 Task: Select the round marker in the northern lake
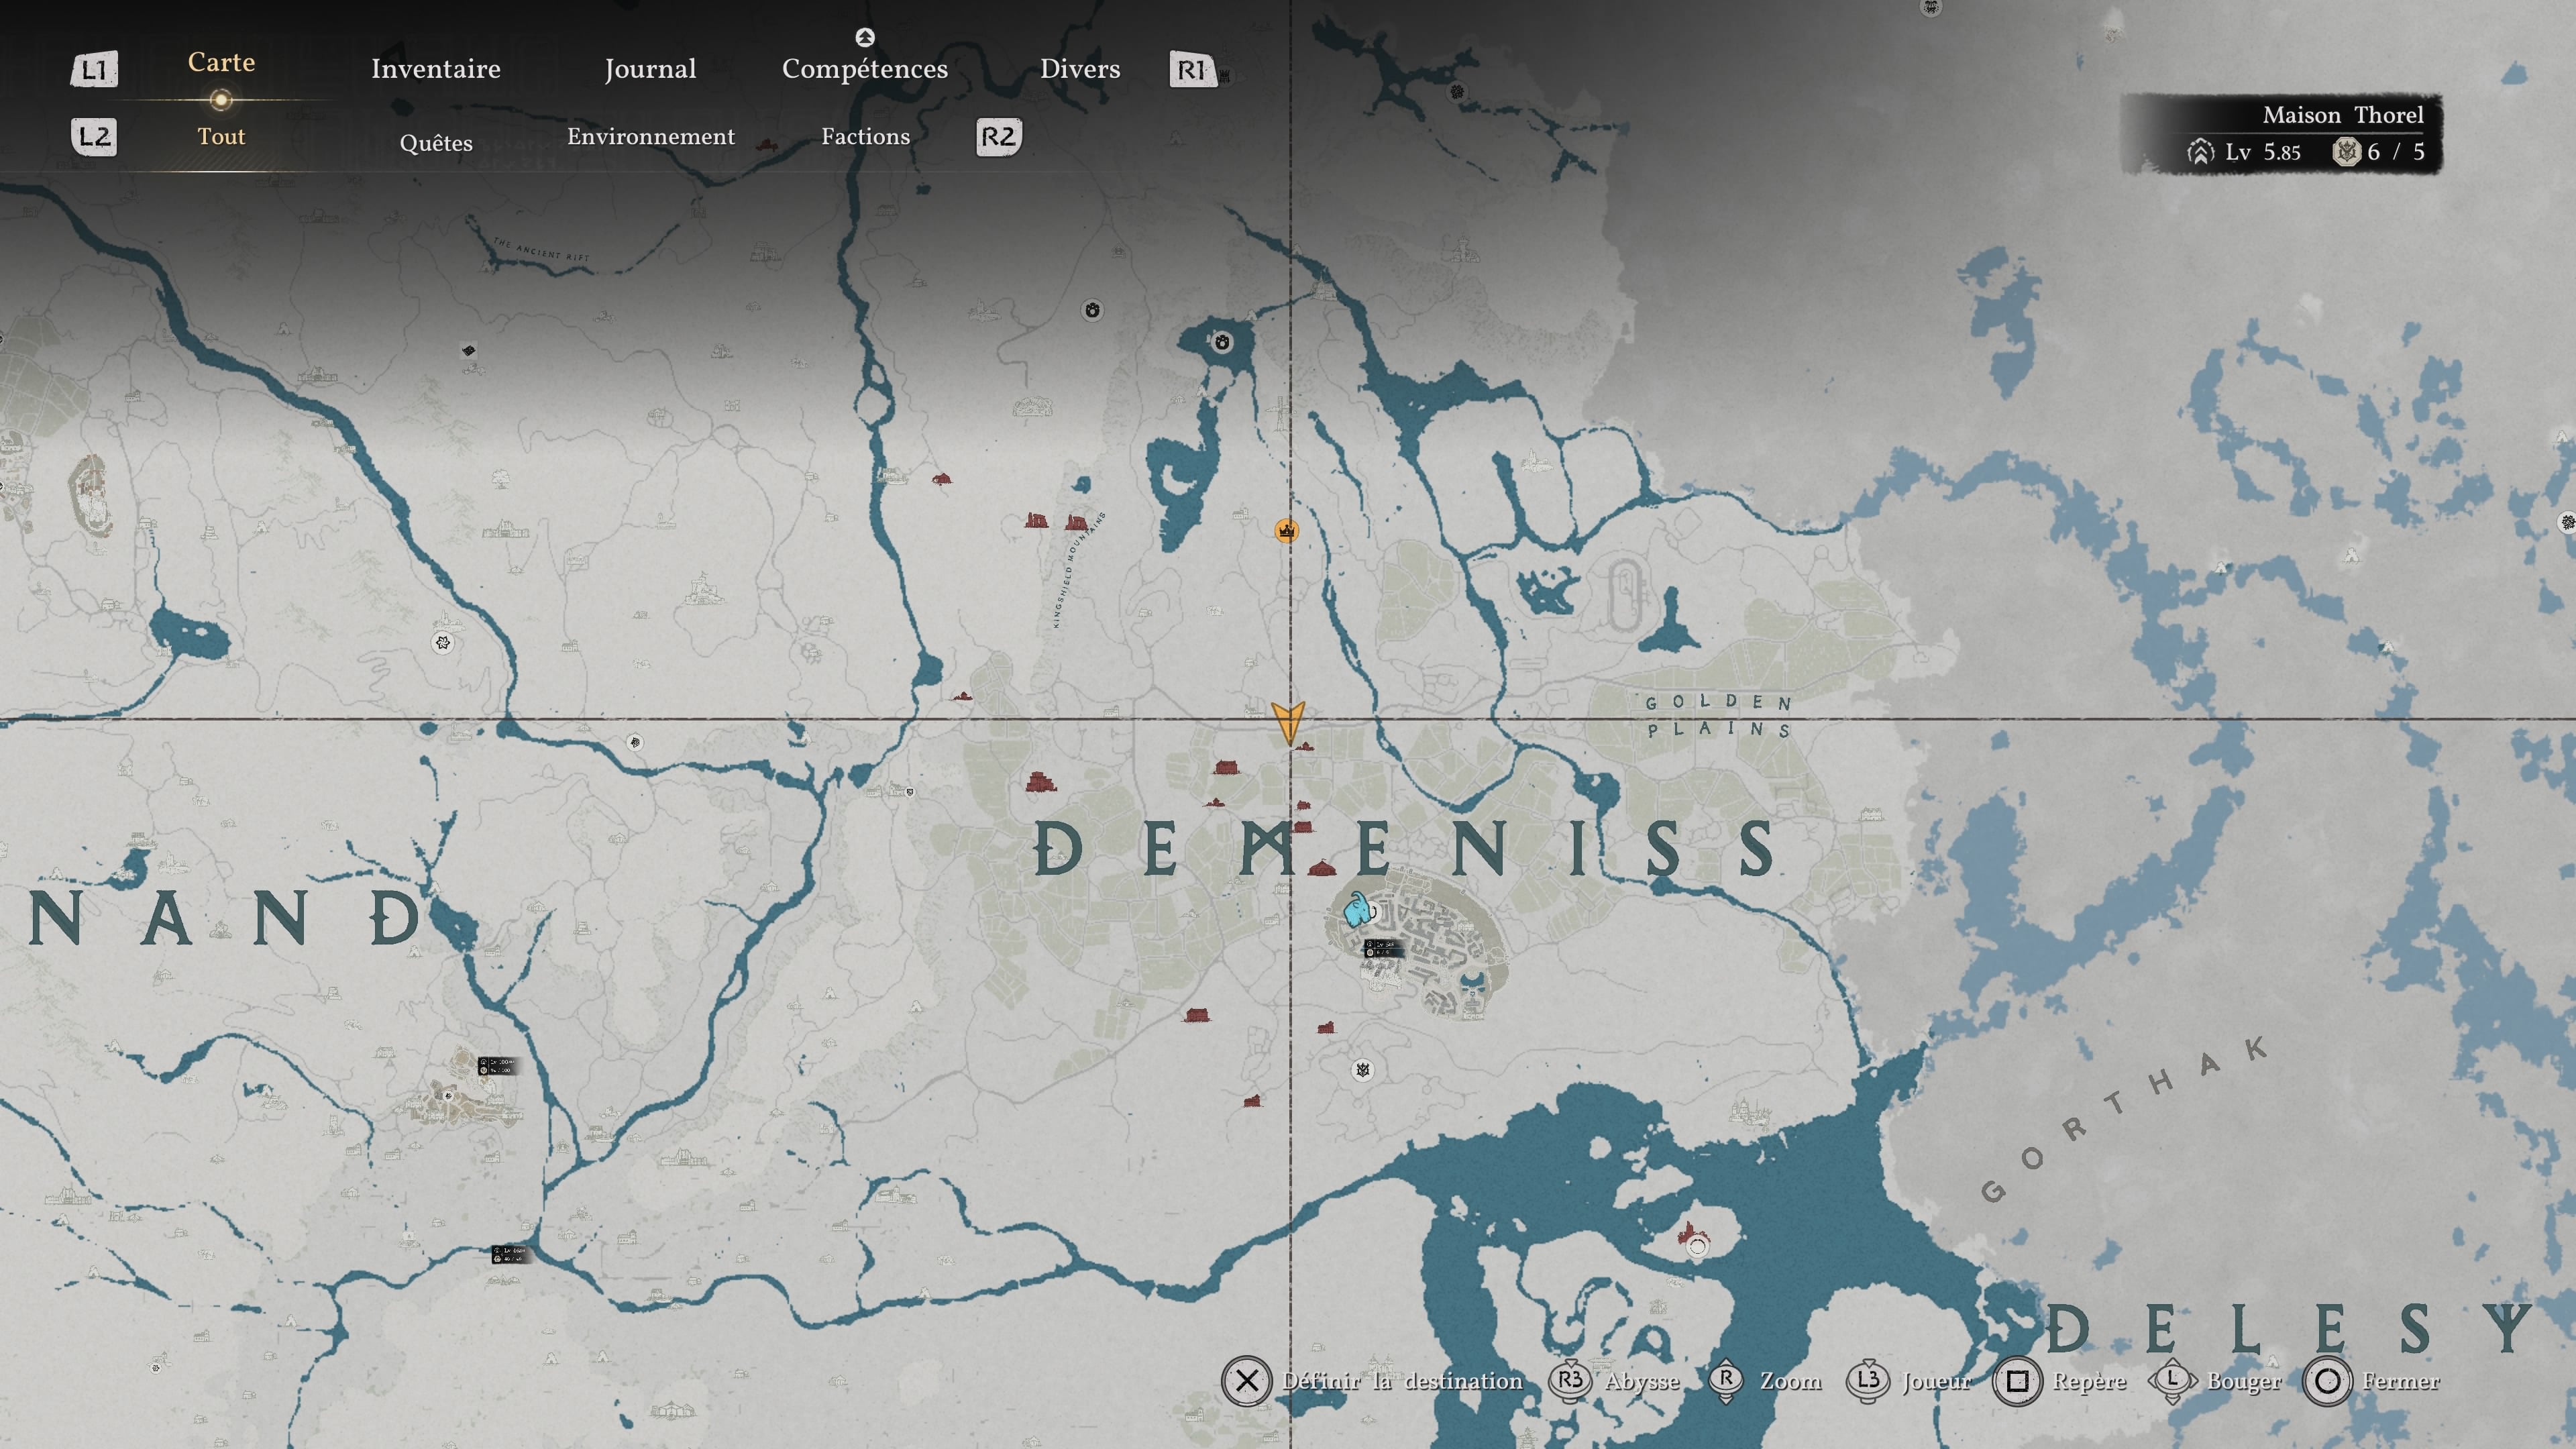[x=1222, y=342]
